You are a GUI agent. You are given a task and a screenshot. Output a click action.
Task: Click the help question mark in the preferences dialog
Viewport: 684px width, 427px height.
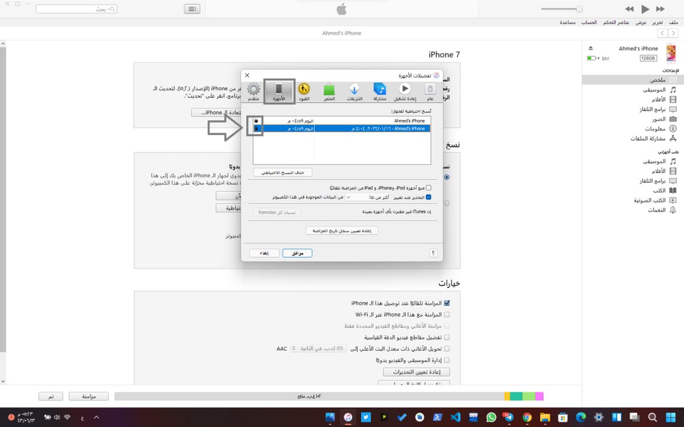tap(433, 253)
